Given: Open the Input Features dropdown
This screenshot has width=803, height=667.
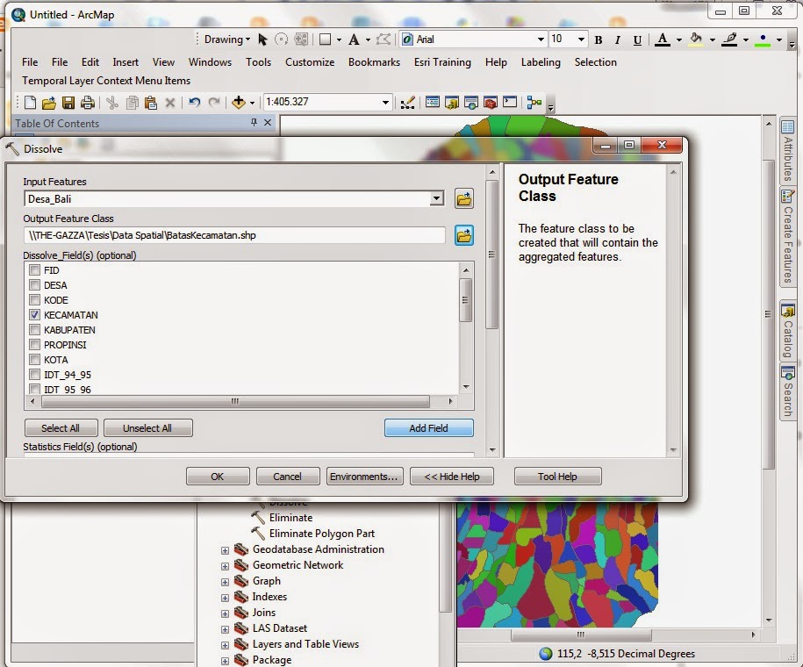Looking at the screenshot, I should (x=436, y=199).
